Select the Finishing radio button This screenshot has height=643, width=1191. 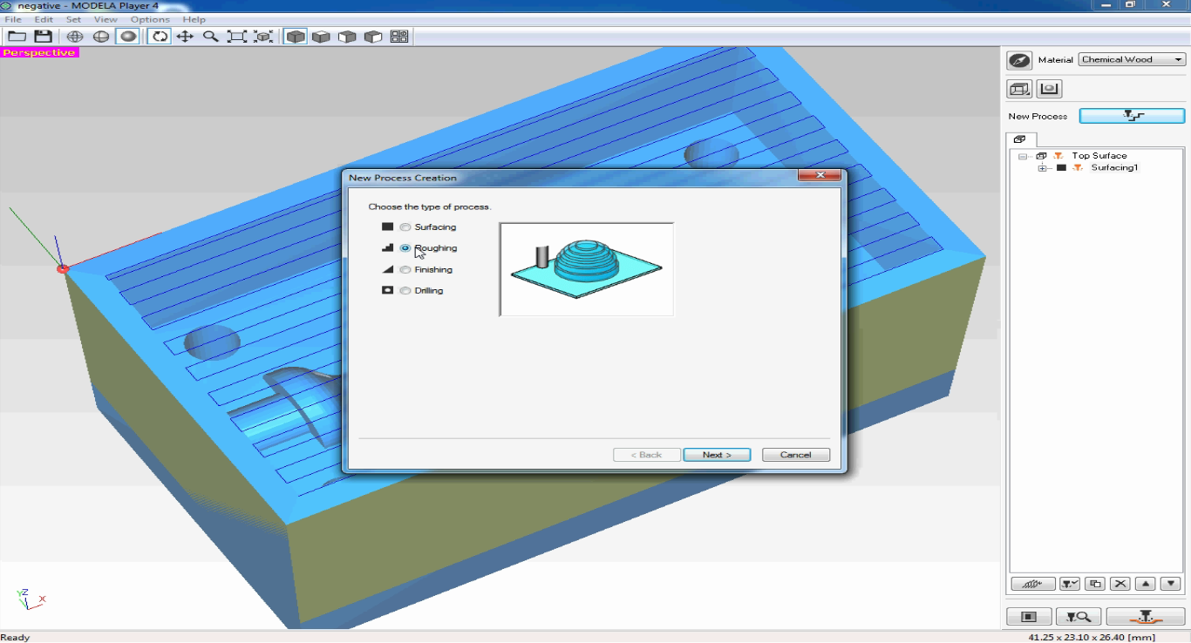pos(405,270)
